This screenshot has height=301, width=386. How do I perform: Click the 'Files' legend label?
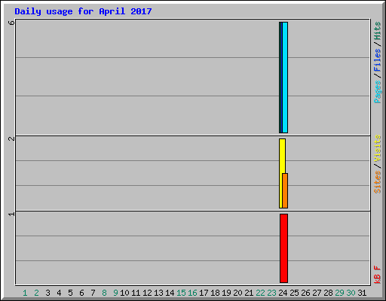click(378, 60)
